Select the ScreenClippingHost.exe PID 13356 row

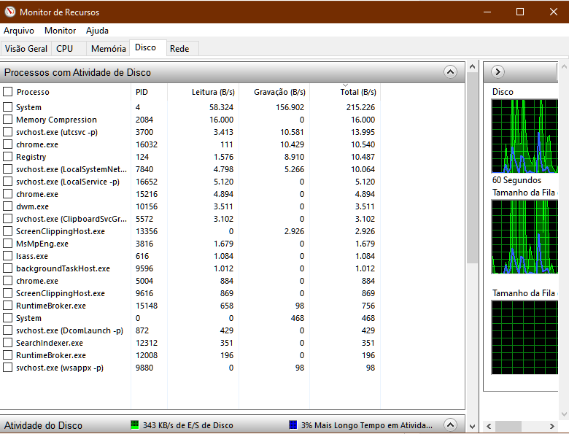point(190,231)
